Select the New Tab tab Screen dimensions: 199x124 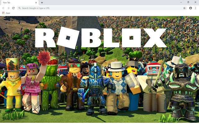pos(19,2)
